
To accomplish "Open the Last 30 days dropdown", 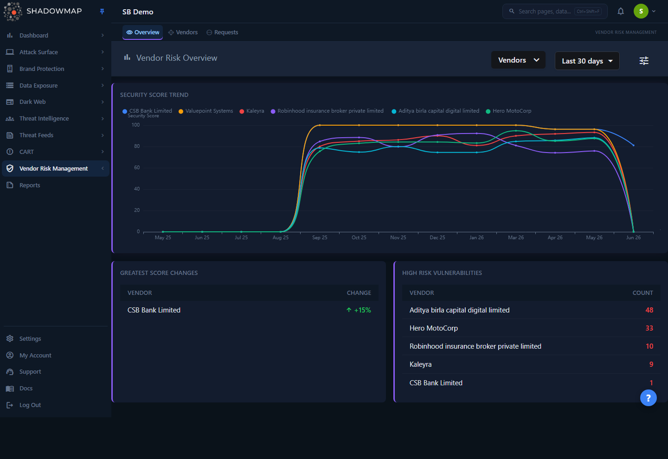I will [x=587, y=61].
